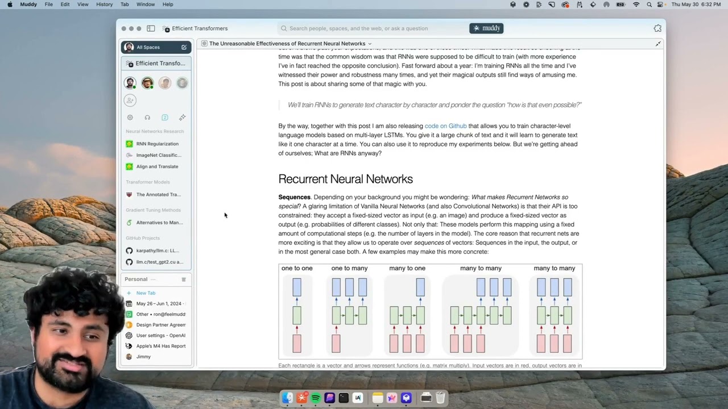Open space settings gear icon in sidebar
Screen dimensions: 728x409
130,118
